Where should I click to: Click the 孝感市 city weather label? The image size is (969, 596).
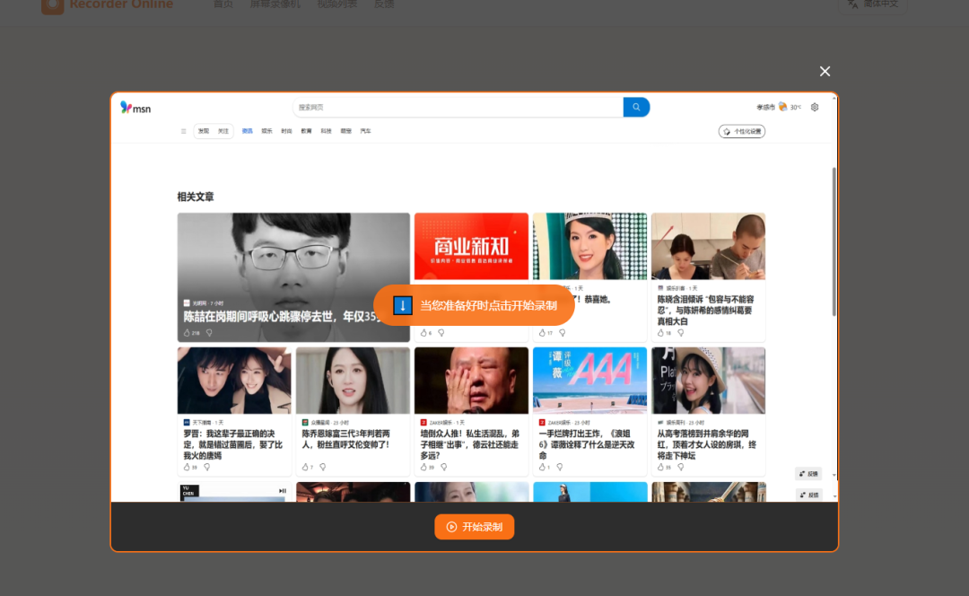765,107
